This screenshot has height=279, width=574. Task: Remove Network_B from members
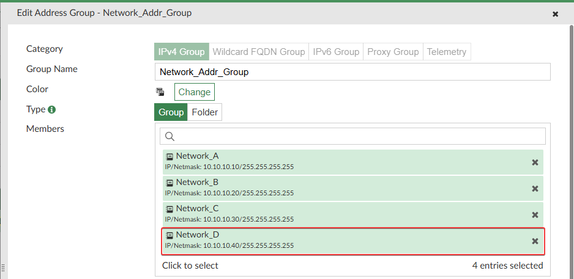click(535, 189)
